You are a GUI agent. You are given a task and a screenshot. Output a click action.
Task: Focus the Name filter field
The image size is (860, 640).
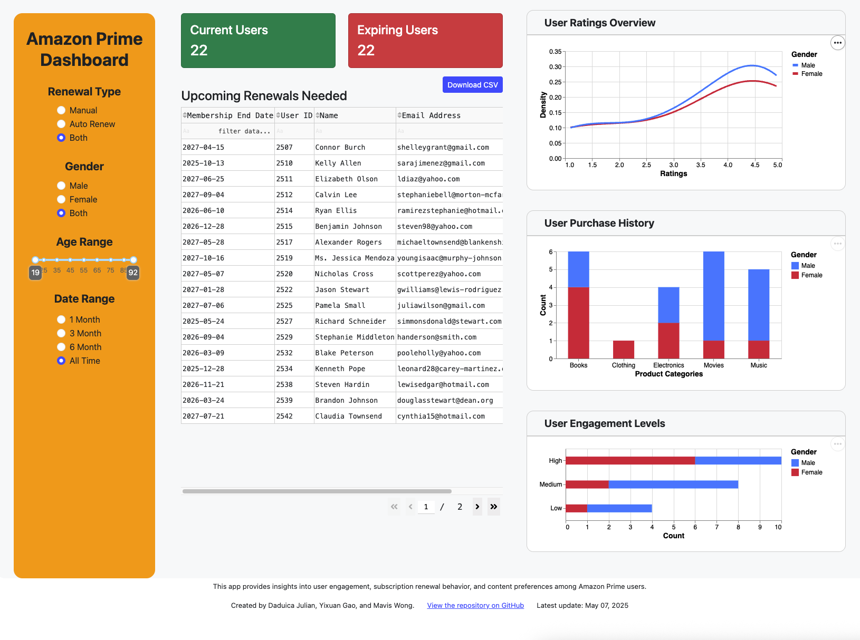click(x=355, y=131)
